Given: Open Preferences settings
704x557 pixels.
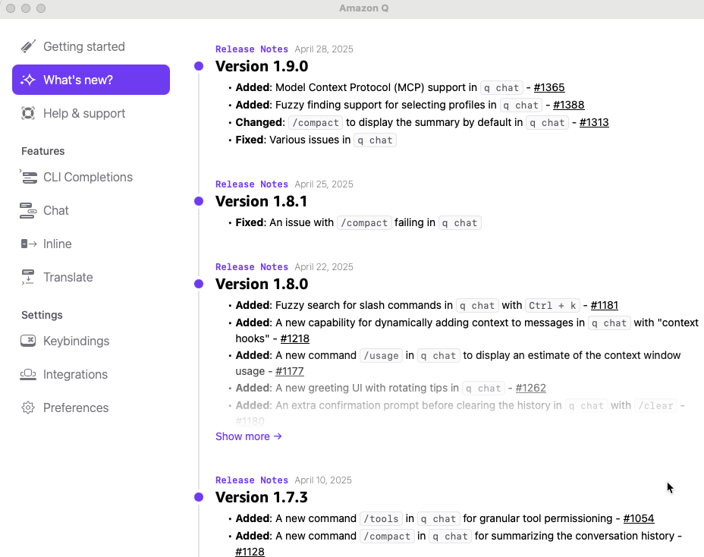Looking at the screenshot, I should pos(91,408).
